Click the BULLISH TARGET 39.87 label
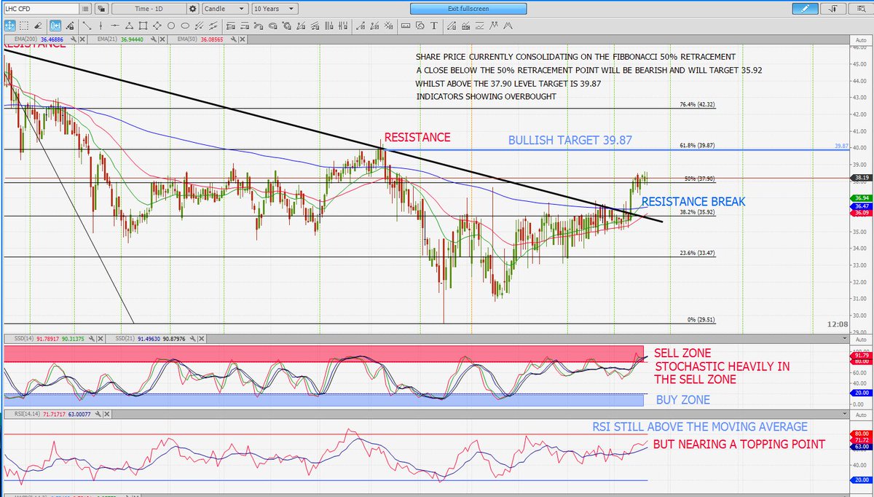874x497 pixels. click(571, 141)
